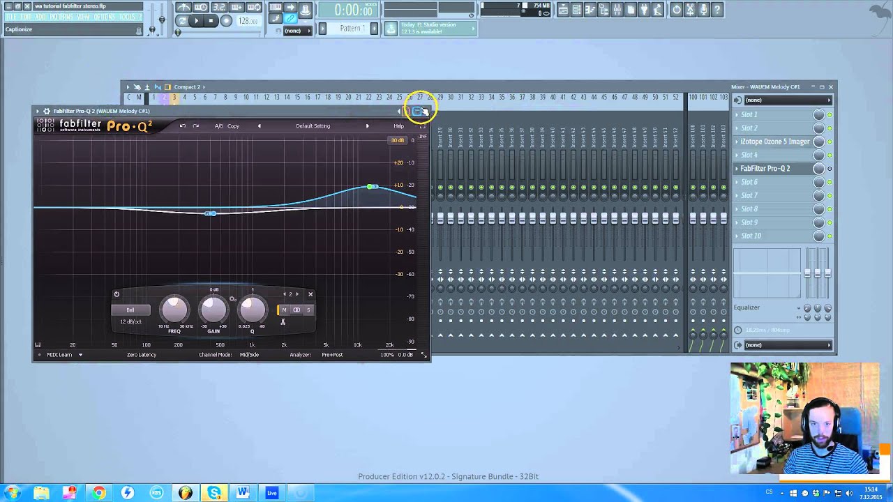Toggle the S stereo placement button

coord(308,310)
